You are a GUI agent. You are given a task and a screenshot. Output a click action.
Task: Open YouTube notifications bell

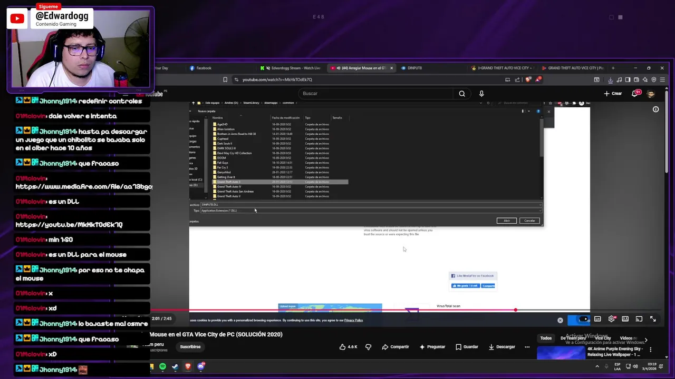pos(635,94)
